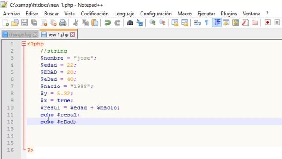This screenshot has height=159, width=282.
Task: Click the Save All toolbar icon
Action: (x=34, y=23)
